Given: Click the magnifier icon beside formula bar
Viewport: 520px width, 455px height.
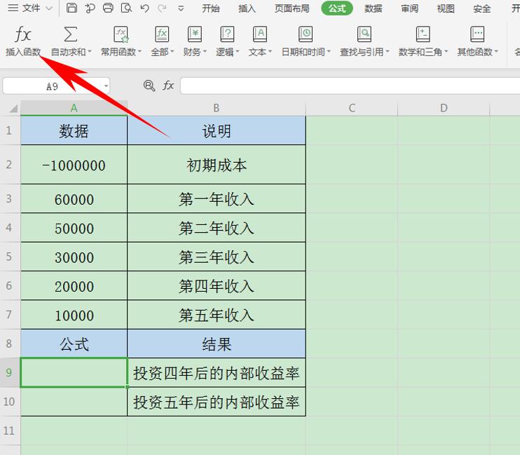Looking at the screenshot, I should pyautogui.click(x=149, y=86).
